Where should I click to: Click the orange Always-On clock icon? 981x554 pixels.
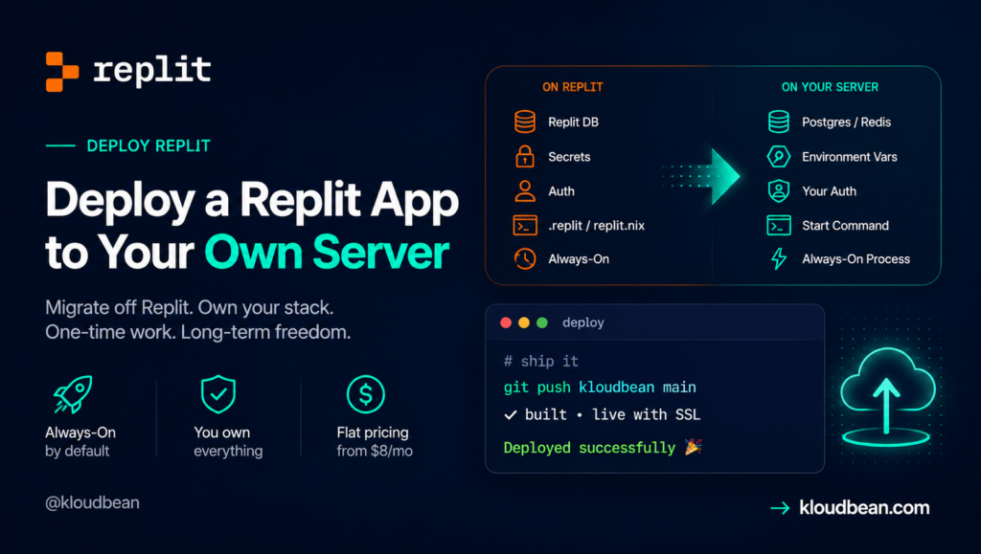tap(524, 258)
